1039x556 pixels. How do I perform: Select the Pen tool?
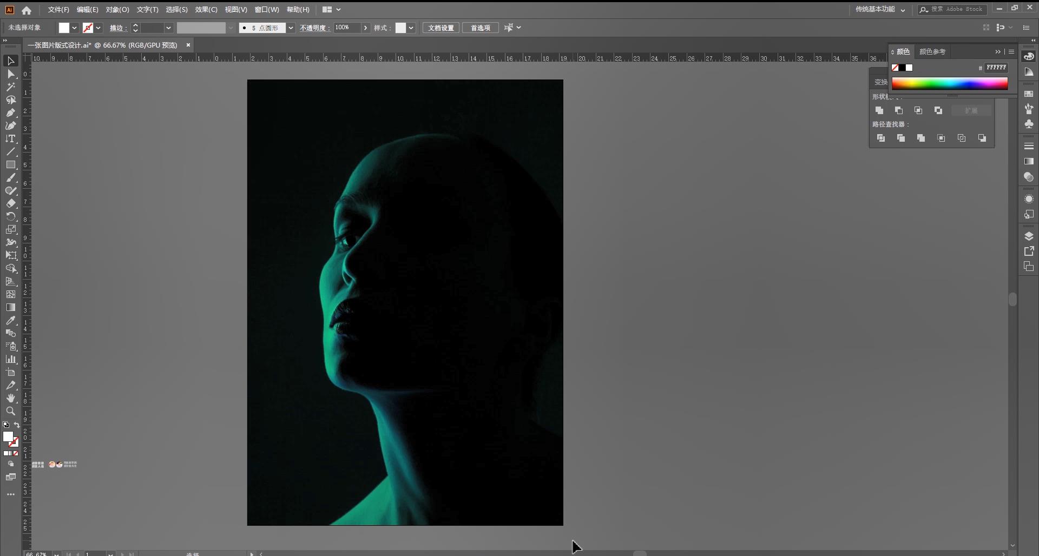click(11, 112)
